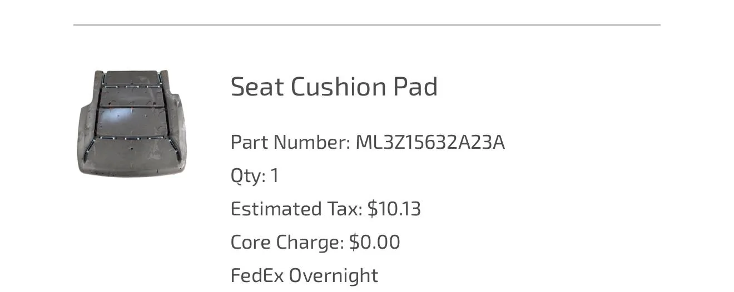
Task: Click the word "Cushion" in the title
Action: pyautogui.click(x=338, y=87)
